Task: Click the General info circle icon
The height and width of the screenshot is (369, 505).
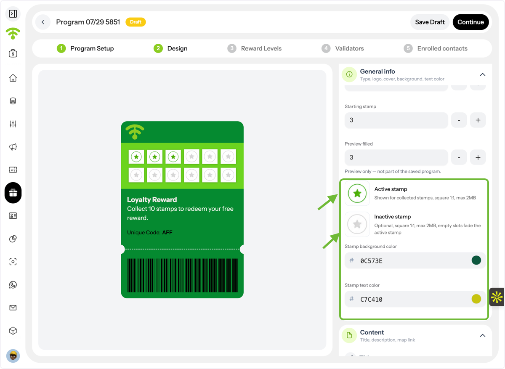Action: pyautogui.click(x=349, y=74)
